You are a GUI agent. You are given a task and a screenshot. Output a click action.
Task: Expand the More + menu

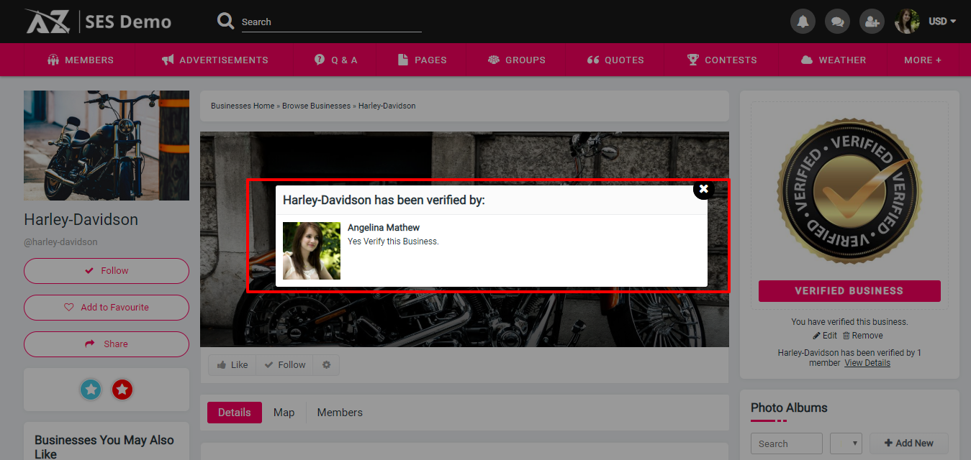(x=923, y=60)
